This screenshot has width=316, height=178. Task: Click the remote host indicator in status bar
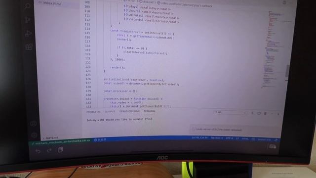pos(60,142)
